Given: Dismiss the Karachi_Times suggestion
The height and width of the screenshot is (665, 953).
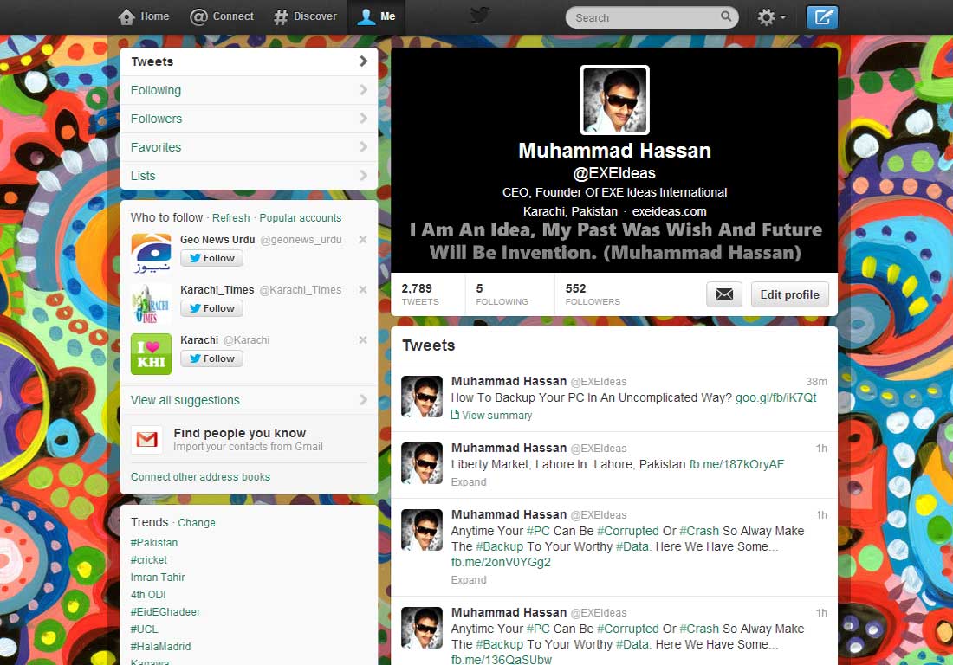Looking at the screenshot, I should pyautogui.click(x=363, y=290).
